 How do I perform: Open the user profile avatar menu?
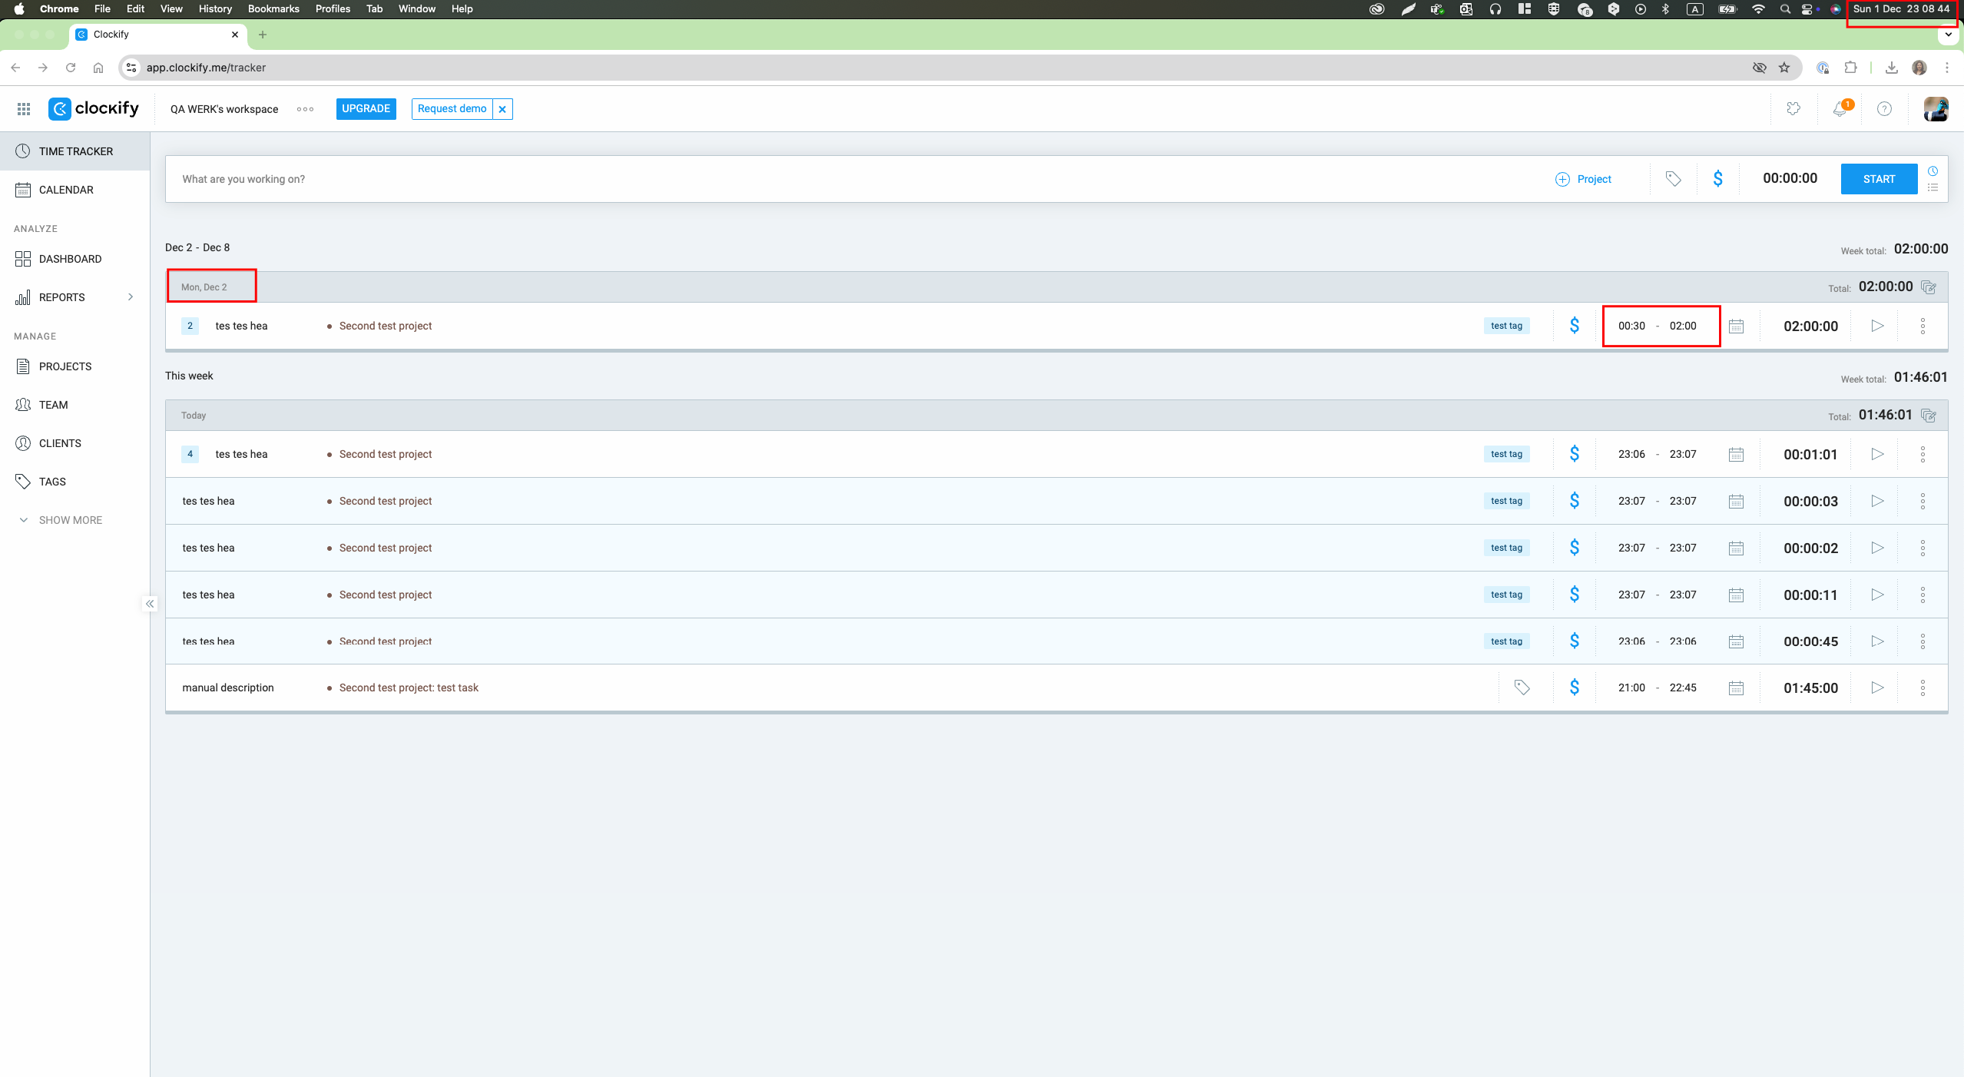(1936, 109)
